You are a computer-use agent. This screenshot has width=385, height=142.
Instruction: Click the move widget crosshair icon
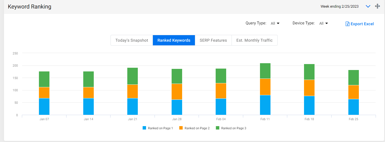[377, 6]
